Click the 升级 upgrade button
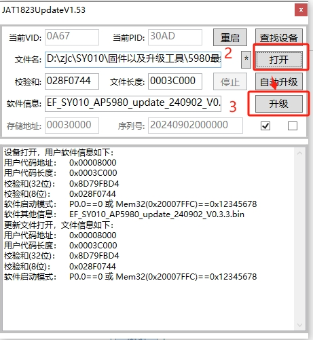 pyautogui.click(x=279, y=104)
